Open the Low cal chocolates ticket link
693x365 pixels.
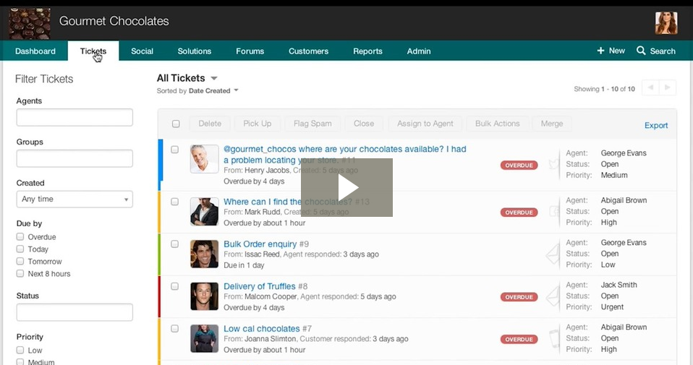tap(262, 329)
